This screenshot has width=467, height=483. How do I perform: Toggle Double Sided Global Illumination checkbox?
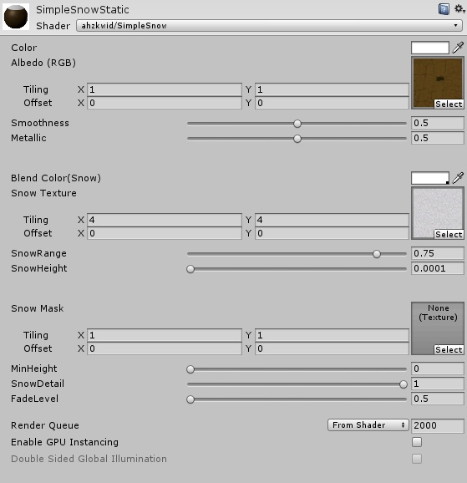417,459
